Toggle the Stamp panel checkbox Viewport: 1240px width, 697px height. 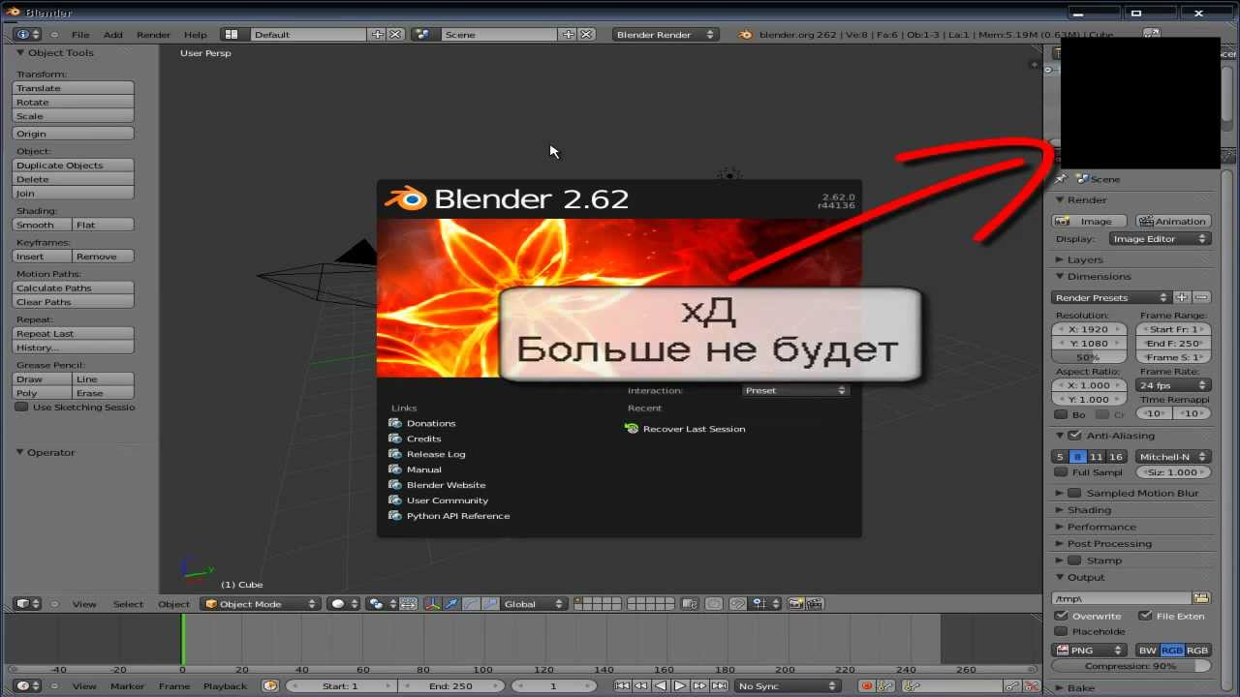click(x=1074, y=560)
